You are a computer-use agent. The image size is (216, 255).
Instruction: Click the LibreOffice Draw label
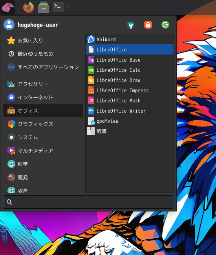[119, 80]
